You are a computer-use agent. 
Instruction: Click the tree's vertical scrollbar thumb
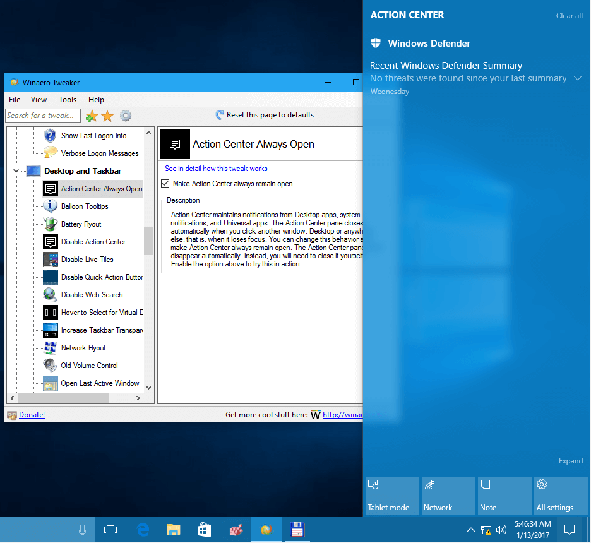[149, 241]
